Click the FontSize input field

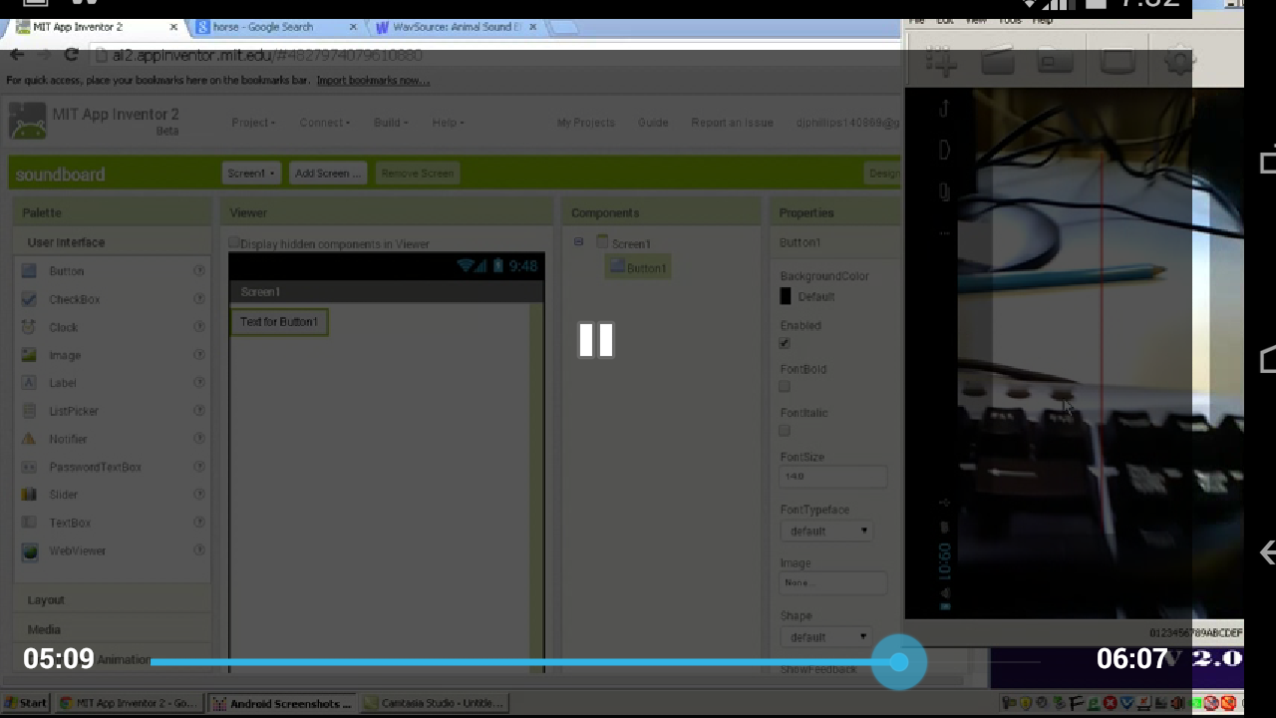click(832, 477)
